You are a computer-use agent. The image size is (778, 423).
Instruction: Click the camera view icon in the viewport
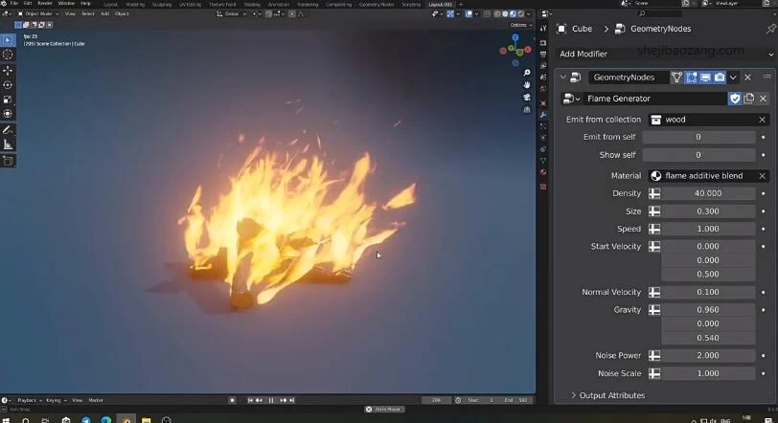pos(527,99)
